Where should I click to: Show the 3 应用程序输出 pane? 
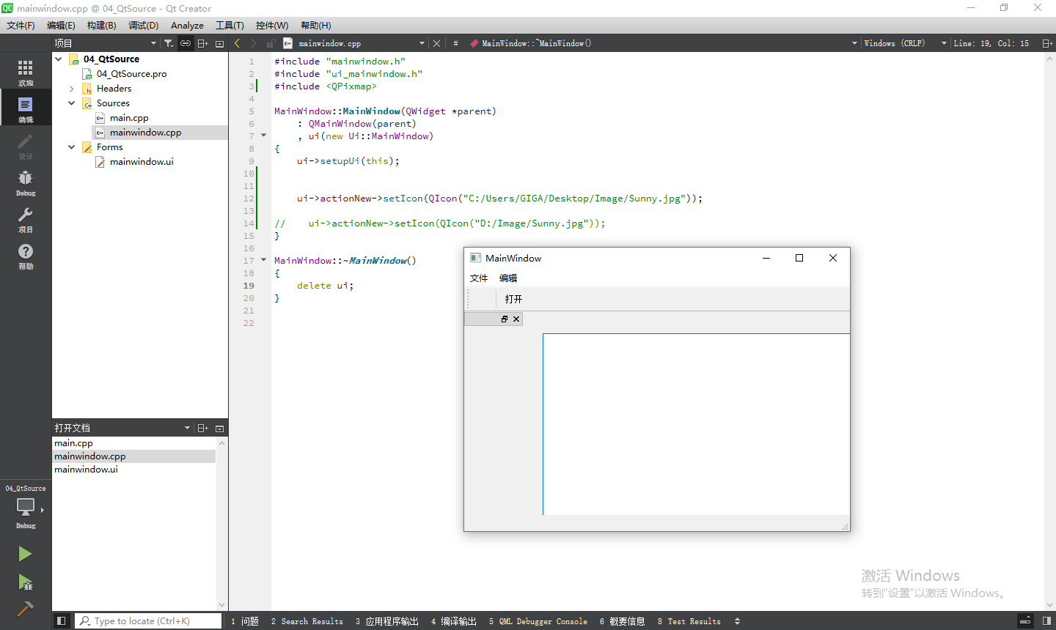click(x=386, y=621)
